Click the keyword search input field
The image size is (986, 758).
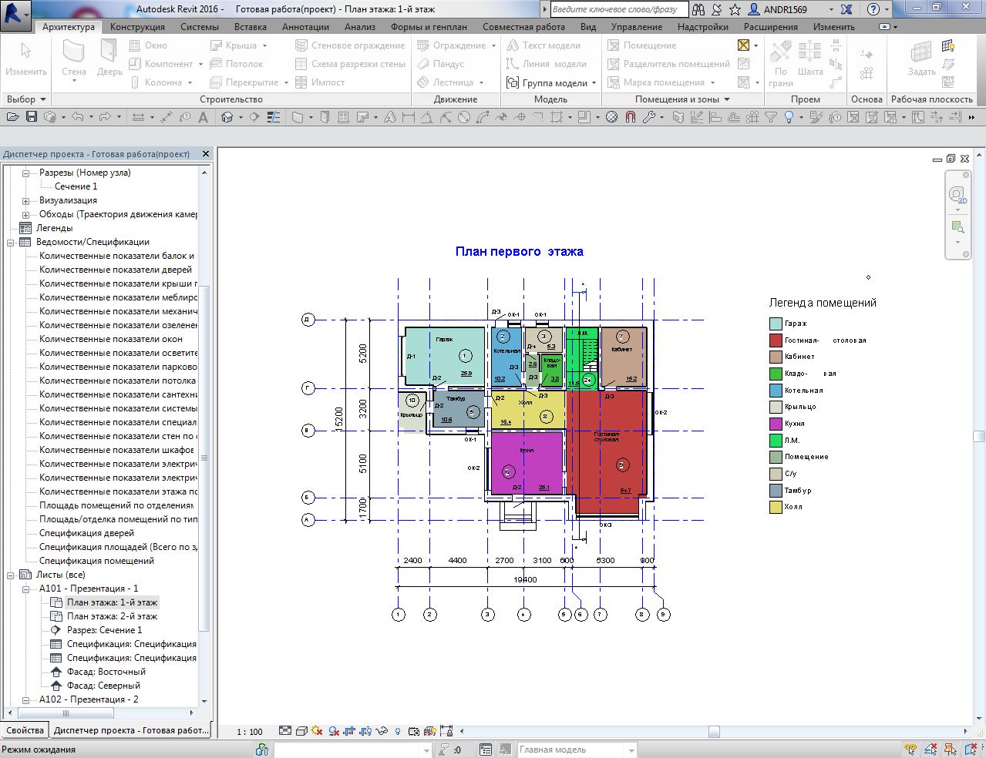[x=619, y=9]
